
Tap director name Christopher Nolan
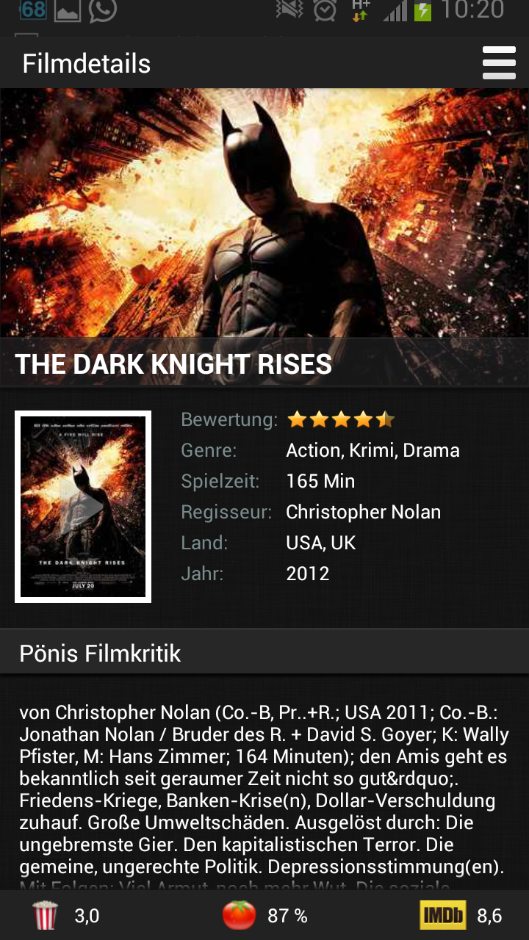pos(364,513)
